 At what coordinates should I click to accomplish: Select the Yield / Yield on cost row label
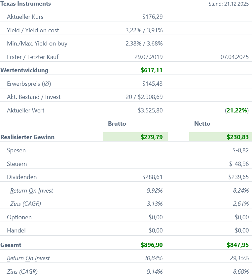pyautogui.click(x=33, y=30)
